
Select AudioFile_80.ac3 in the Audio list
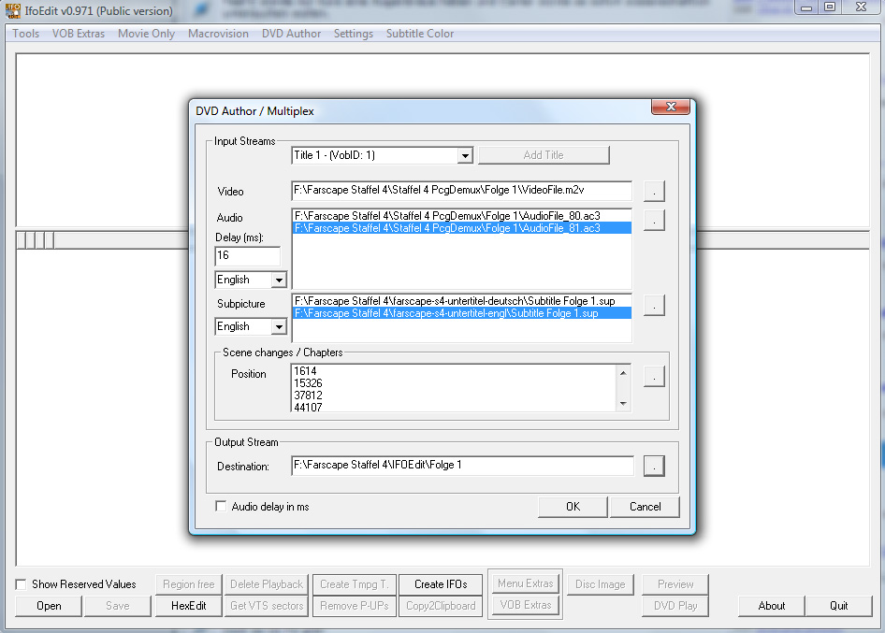click(447, 216)
